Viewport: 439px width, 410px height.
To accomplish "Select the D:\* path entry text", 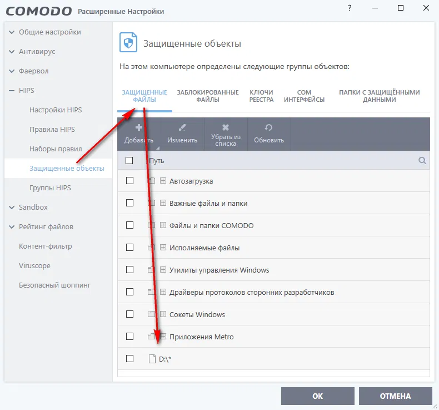I will pyautogui.click(x=165, y=359).
